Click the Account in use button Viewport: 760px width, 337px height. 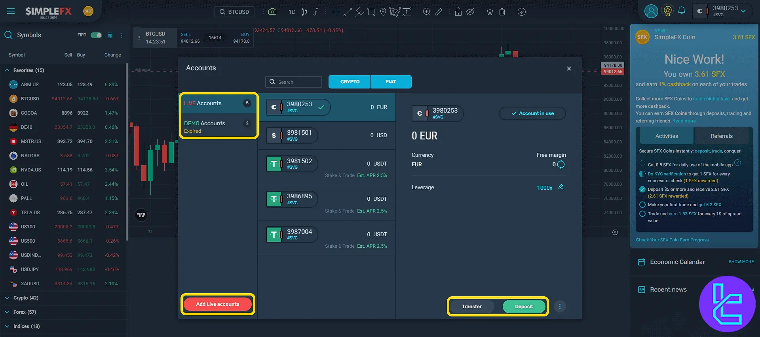pyautogui.click(x=532, y=113)
